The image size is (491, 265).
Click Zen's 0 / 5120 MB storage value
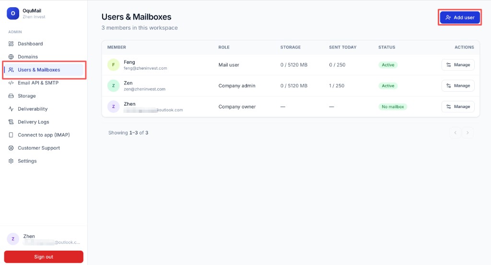294,85
